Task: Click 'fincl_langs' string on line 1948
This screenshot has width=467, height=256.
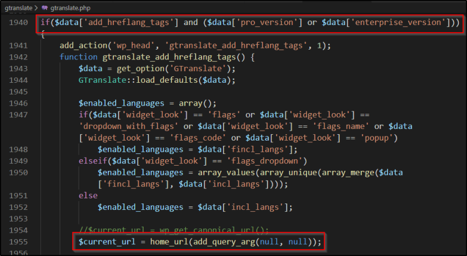Action: tap(260, 149)
